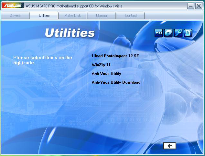Install Ulead PhotoImpact 12 SE
The image size is (205, 156).
pyautogui.click(x=115, y=56)
